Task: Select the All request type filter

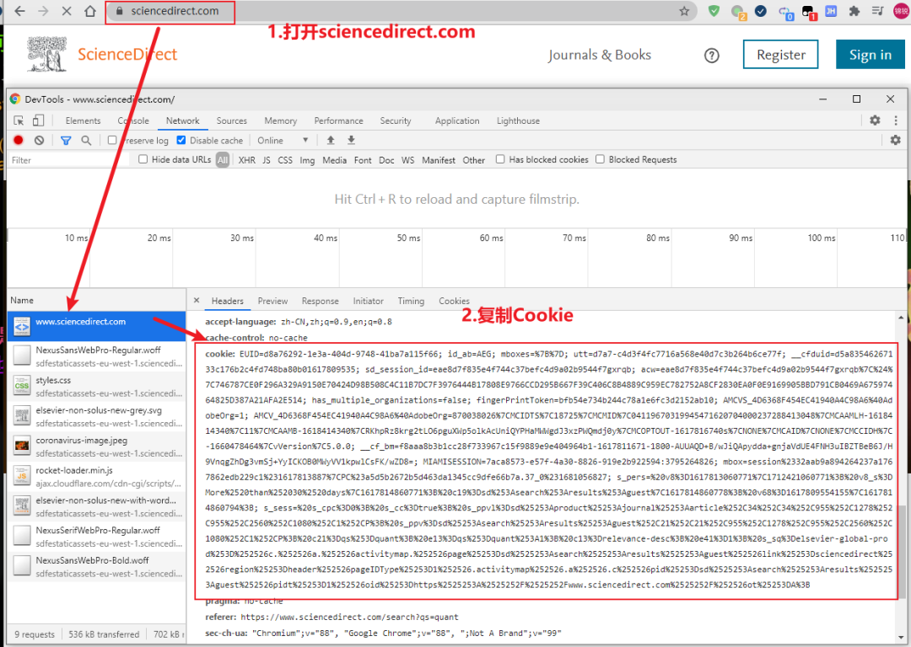Action: (x=223, y=160)
